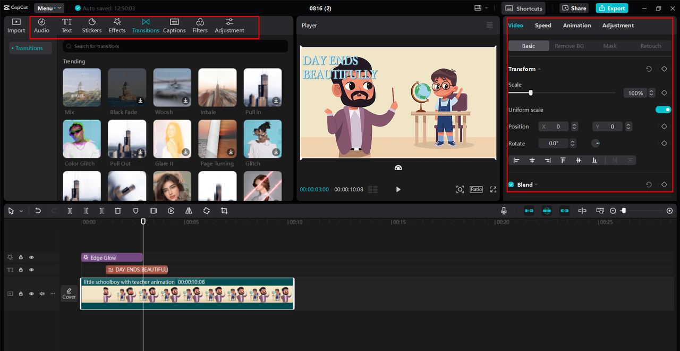Rotate the clip with rotate icon
Screen dimensions: 680x351
pos(206,211)
